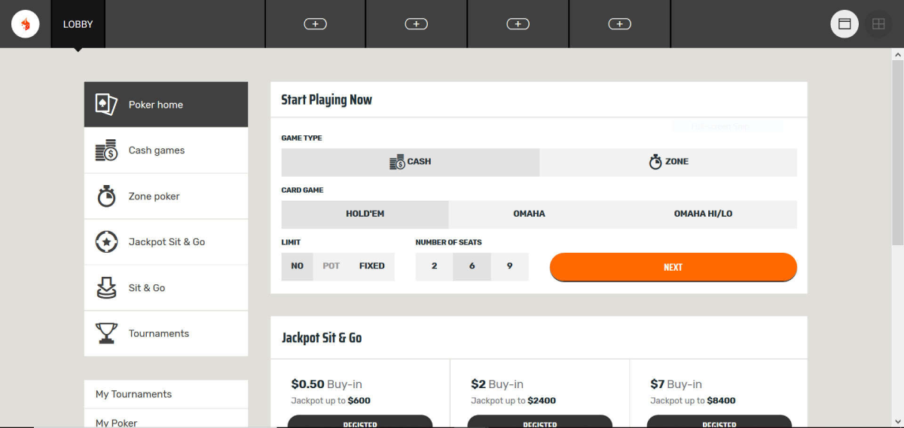The image size is (904, 428).
Task: Switch to single table view icon
Action: point(844,24)
